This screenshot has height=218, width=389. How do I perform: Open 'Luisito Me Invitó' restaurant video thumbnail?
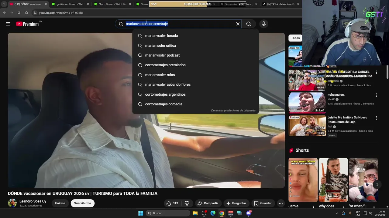point(307,125)
